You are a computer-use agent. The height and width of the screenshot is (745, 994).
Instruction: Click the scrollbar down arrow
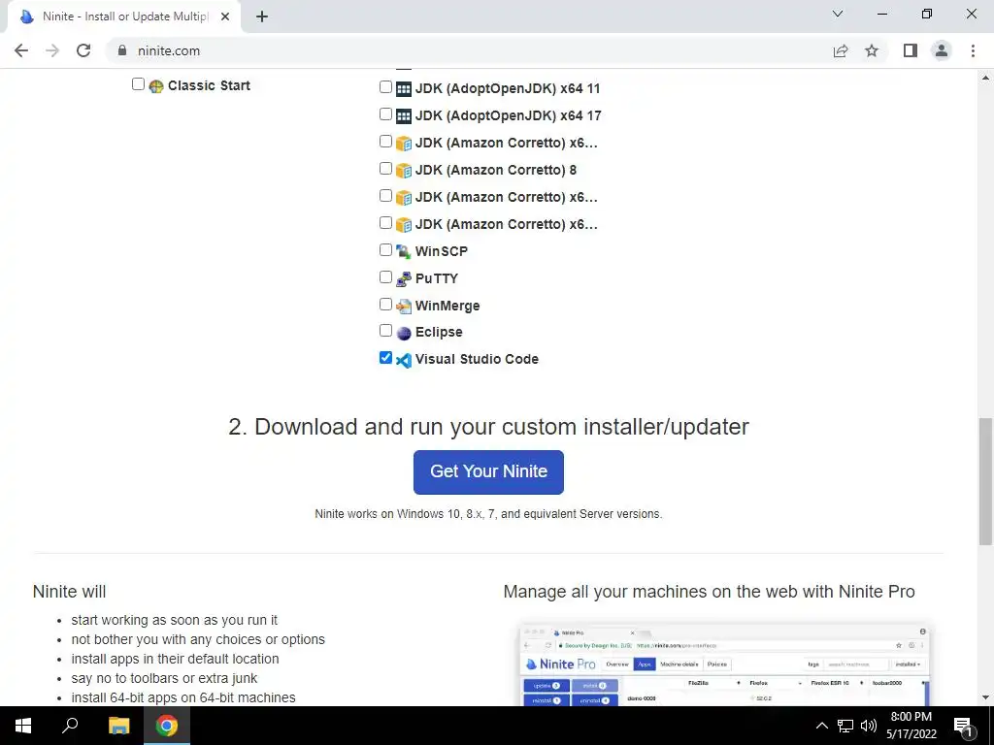[x=985, y=698]
